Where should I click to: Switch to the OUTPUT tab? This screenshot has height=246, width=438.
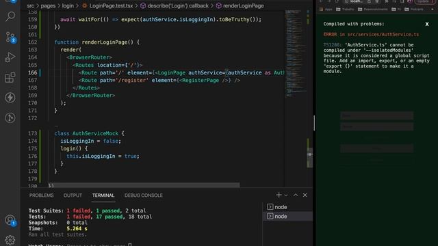73,195
